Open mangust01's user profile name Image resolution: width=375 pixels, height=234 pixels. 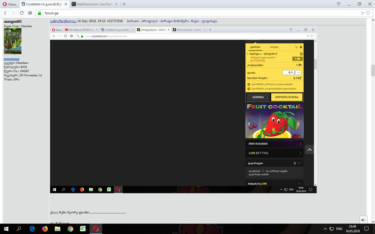tap(13, 22)
